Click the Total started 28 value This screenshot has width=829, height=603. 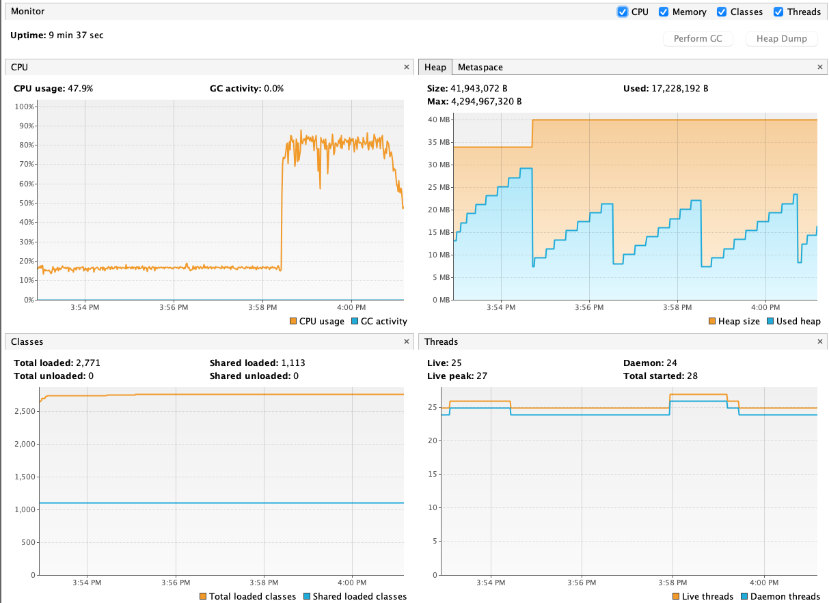click(692, 376)
